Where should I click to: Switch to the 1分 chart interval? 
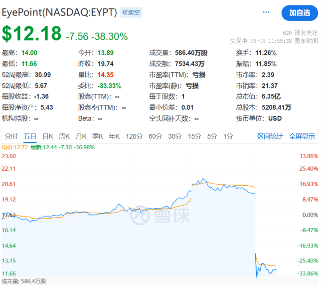[228, 136]
